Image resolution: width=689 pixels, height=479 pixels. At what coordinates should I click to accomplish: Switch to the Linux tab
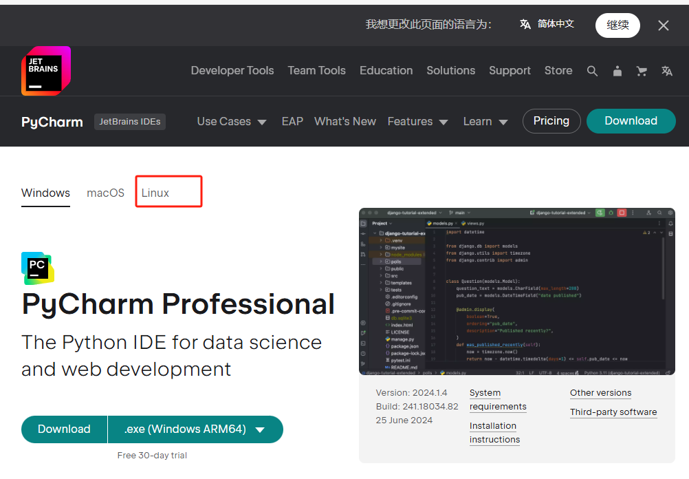(155, 193)
